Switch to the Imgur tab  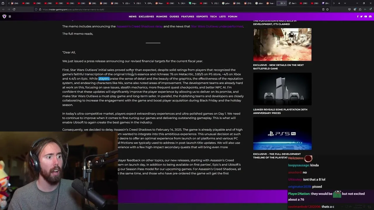click(x=193, y=3)
